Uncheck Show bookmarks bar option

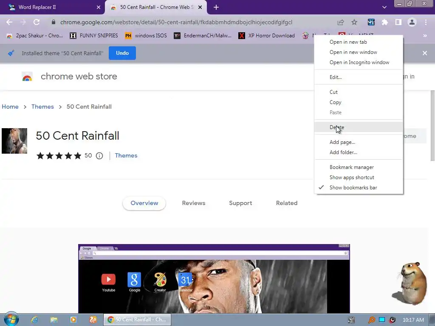pyautogui.click(x=359, y=188)
